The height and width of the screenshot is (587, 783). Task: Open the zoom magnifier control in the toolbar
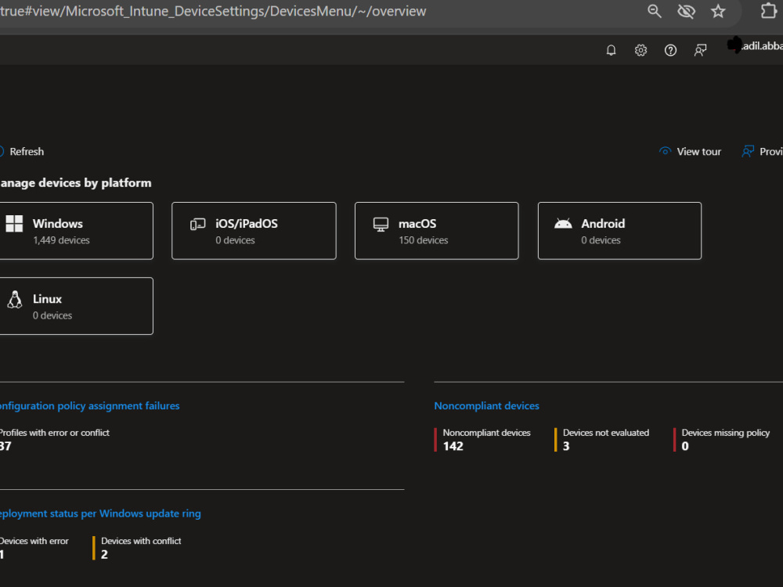coord(655,12)
